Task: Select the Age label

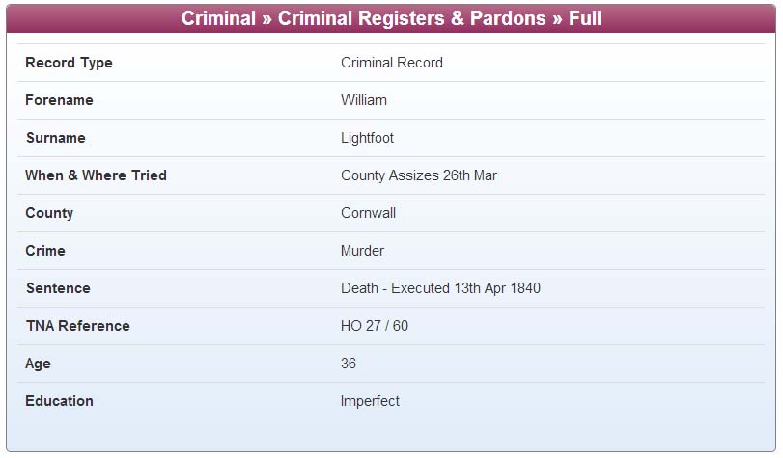Action: (x=38, y=364)
